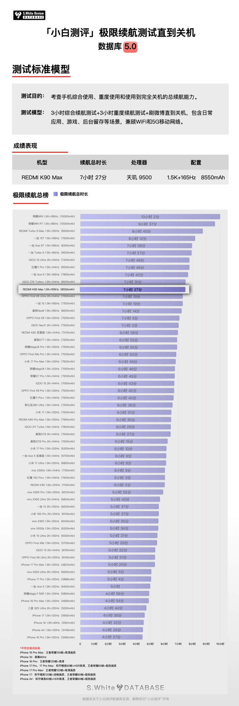239x706 pixels.
Task: Select the REDMI Turbo 5 Max 8小时45分 bar
Action: [141, 231]
